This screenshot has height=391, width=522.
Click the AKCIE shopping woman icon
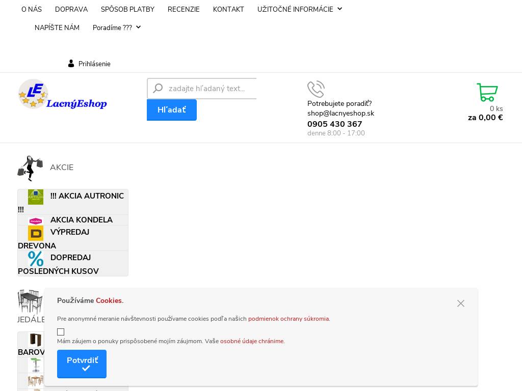(30, 168)
